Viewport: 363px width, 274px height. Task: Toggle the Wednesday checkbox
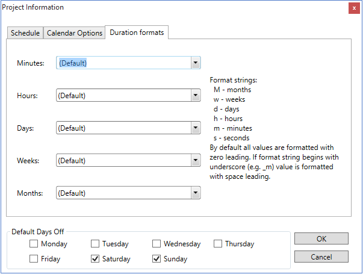click(157, 244)
